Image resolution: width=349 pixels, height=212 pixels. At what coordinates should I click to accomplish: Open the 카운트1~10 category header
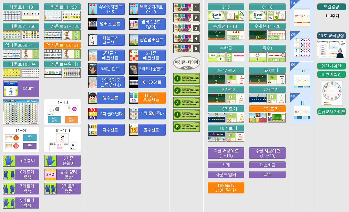coord(21,7)
